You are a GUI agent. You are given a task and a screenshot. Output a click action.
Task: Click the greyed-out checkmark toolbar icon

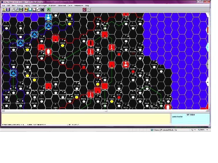89,9
